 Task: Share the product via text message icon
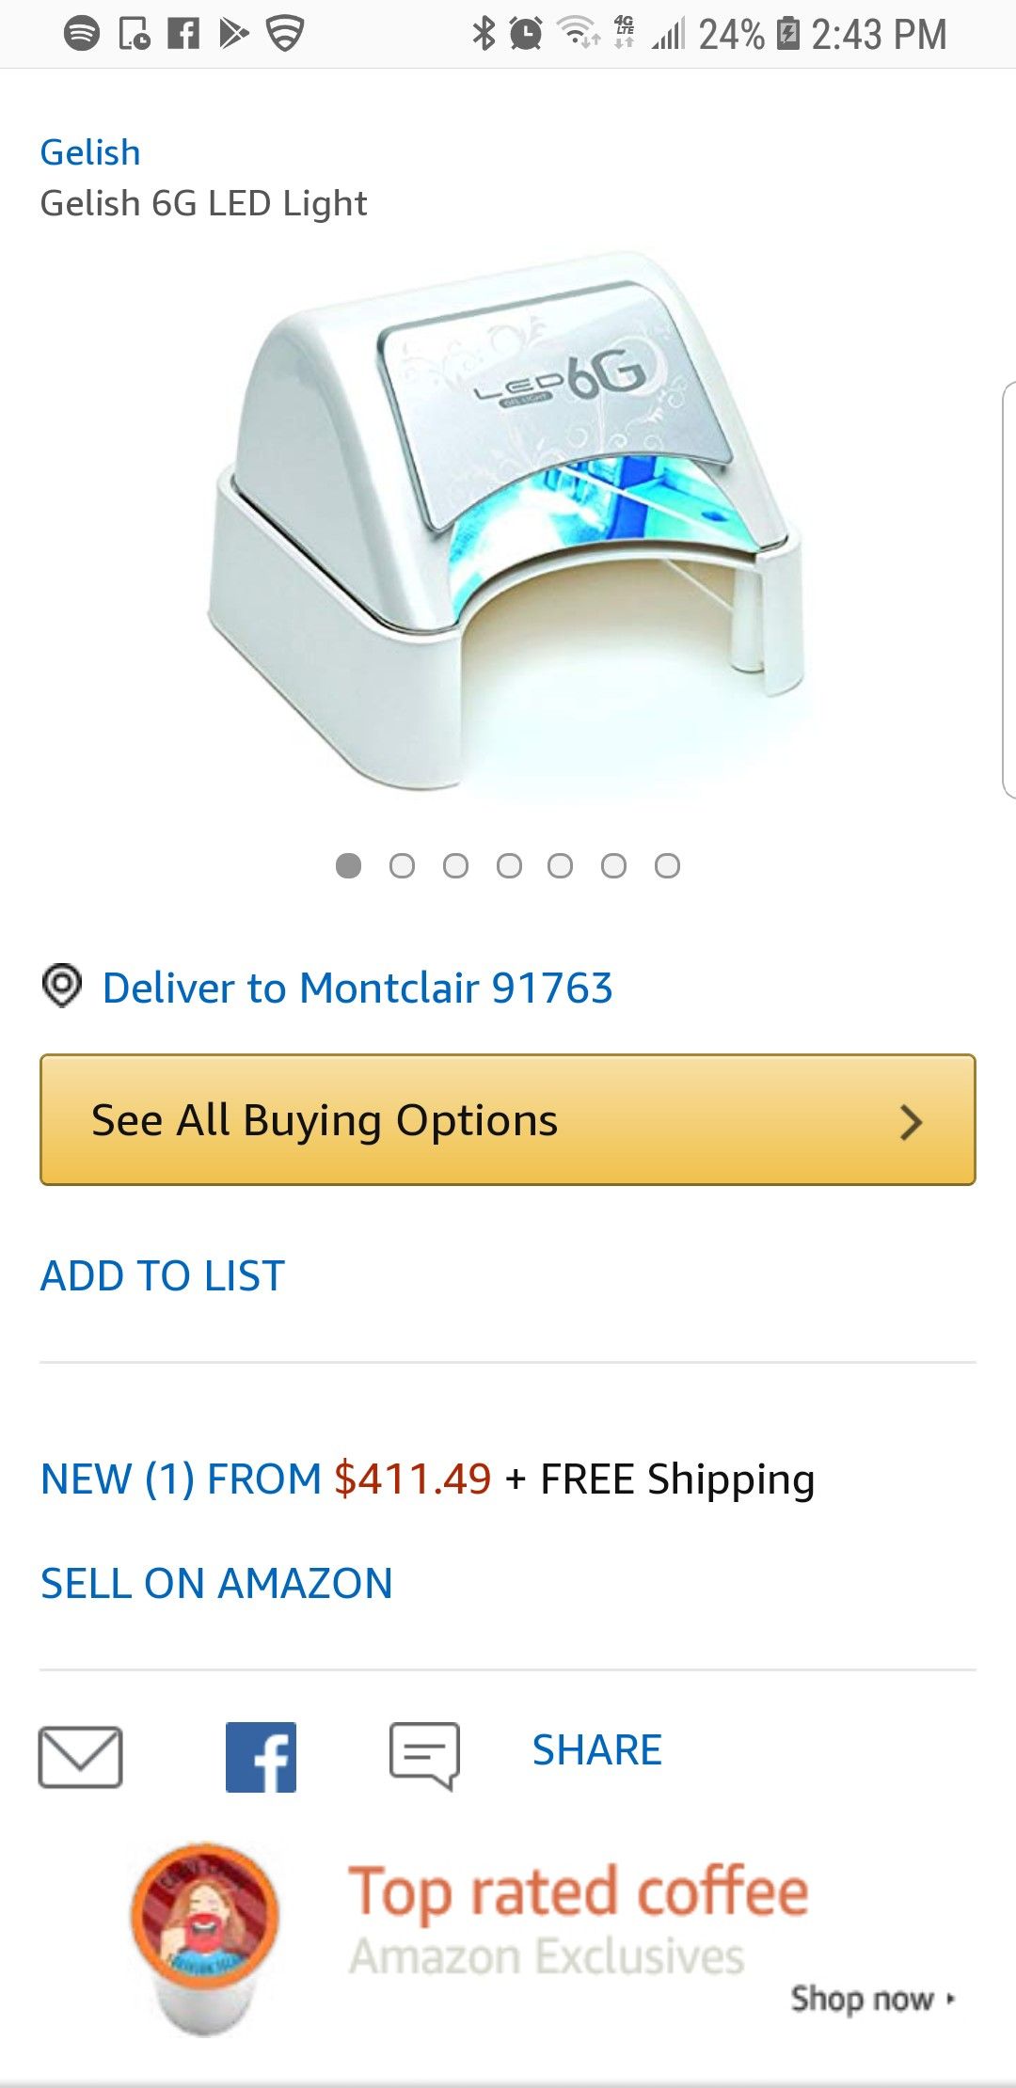pyautogui.click(x=424, y=1755)
